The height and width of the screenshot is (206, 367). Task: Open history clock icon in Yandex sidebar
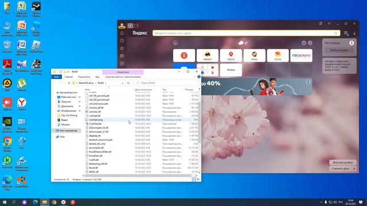(122, 41)
